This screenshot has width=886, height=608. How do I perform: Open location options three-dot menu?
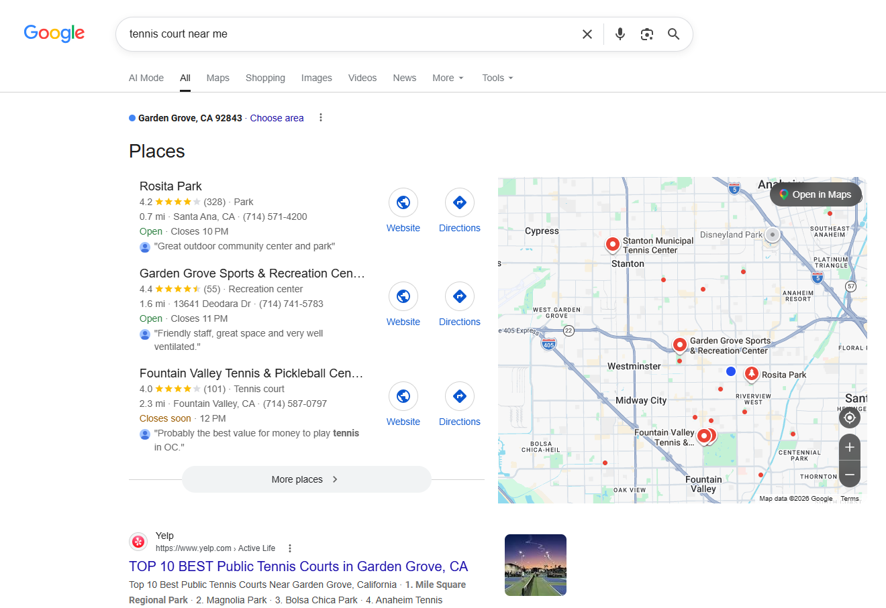tap(321, 118)
